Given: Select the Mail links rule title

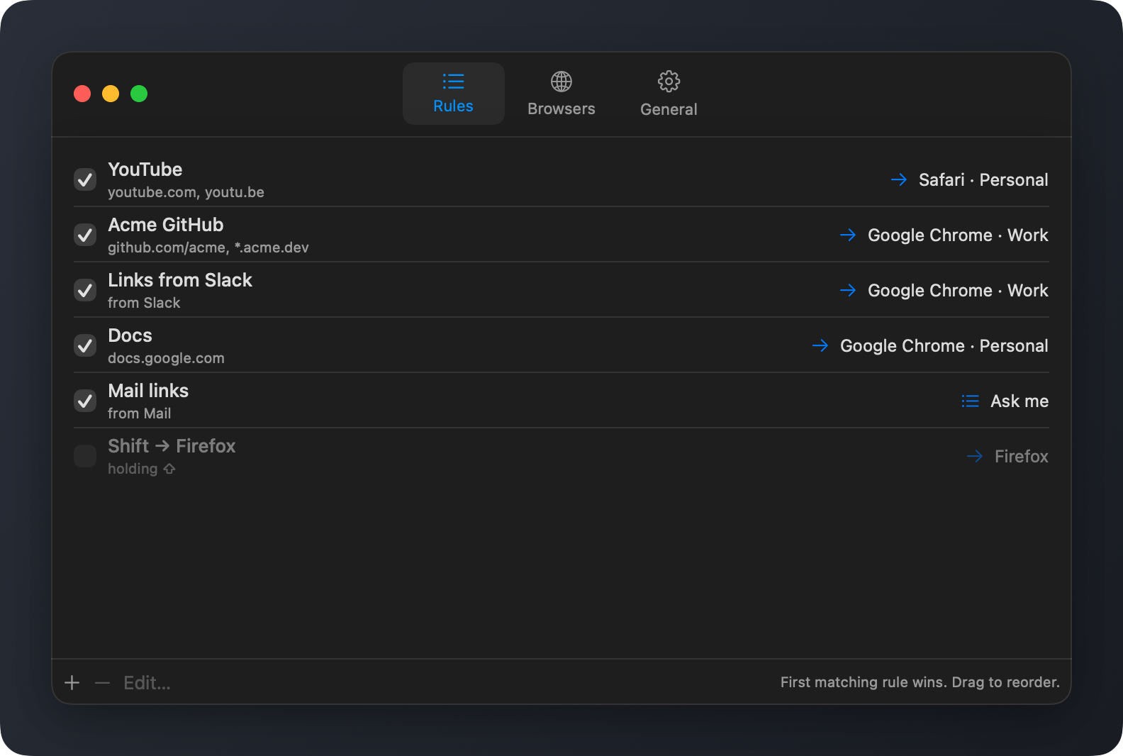Looking at the screenshot, I should coord(148,391).
